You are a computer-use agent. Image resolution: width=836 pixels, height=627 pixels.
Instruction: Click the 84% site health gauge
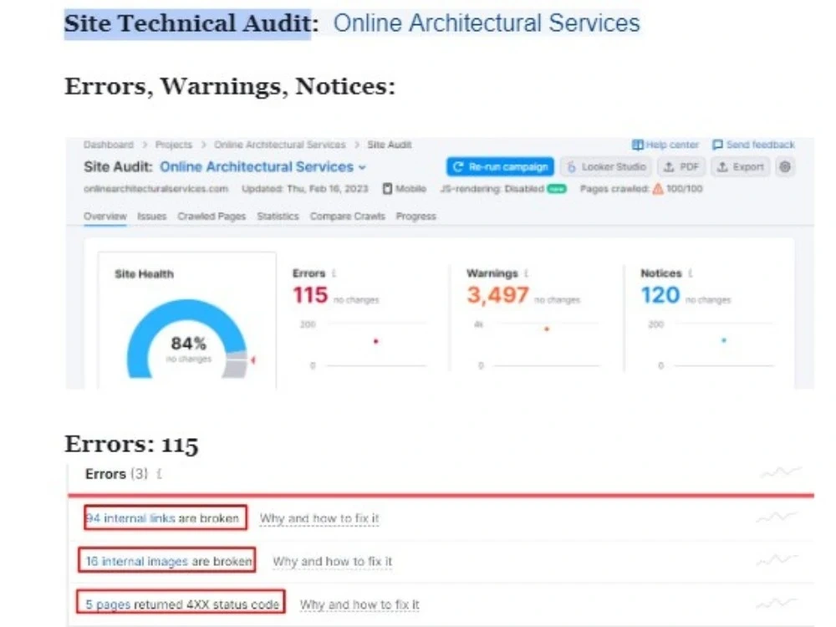[x=187, y=341]
